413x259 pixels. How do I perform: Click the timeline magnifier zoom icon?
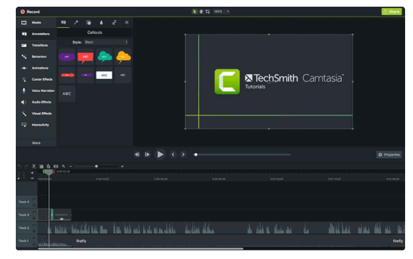63,167
